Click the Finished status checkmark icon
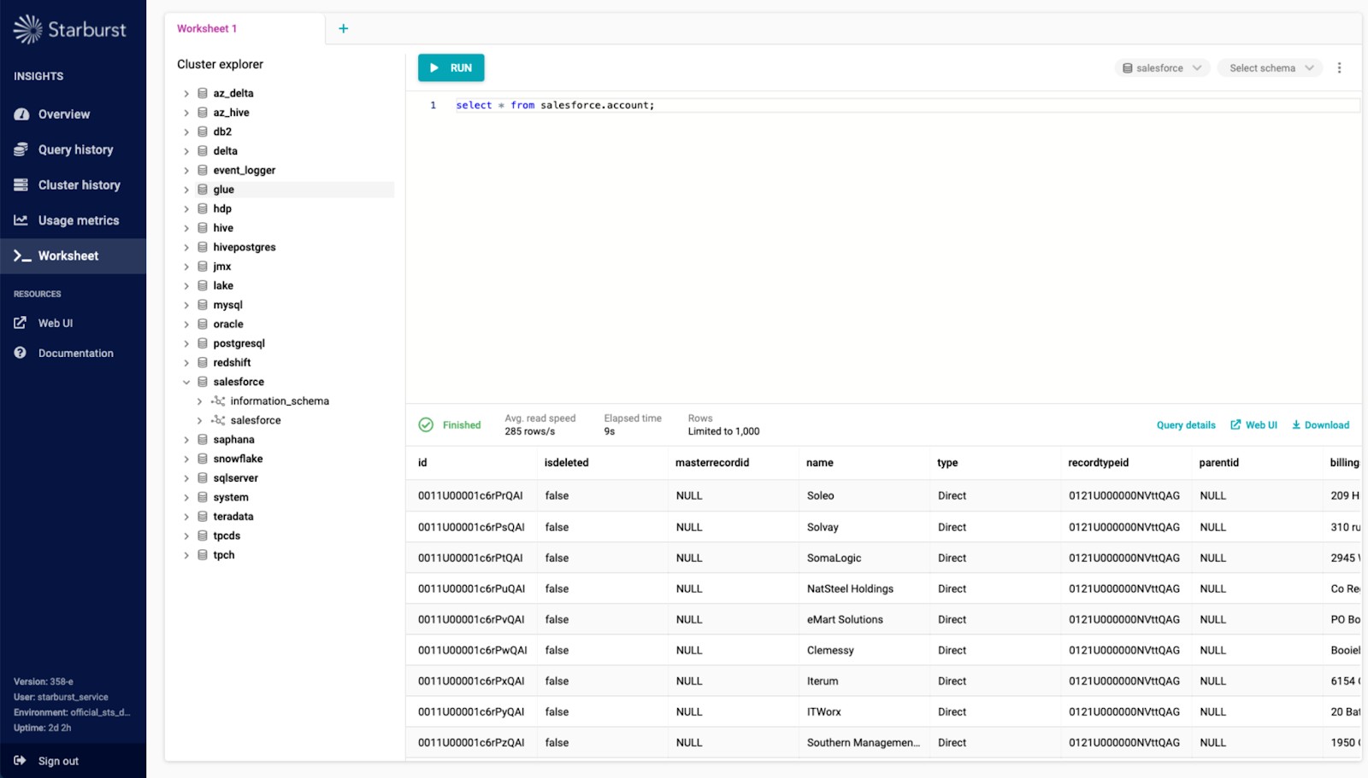The image size is (1368, 778). [426, 425]
